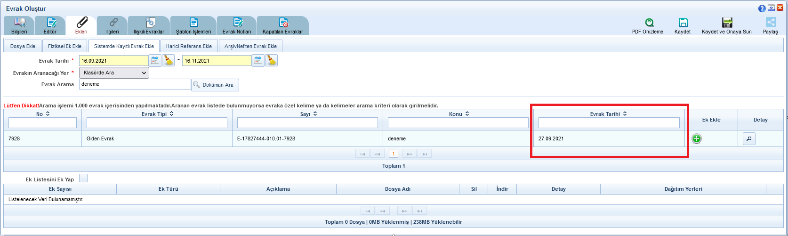Switch to the Editör tab
788x236 pixels.
50,25
